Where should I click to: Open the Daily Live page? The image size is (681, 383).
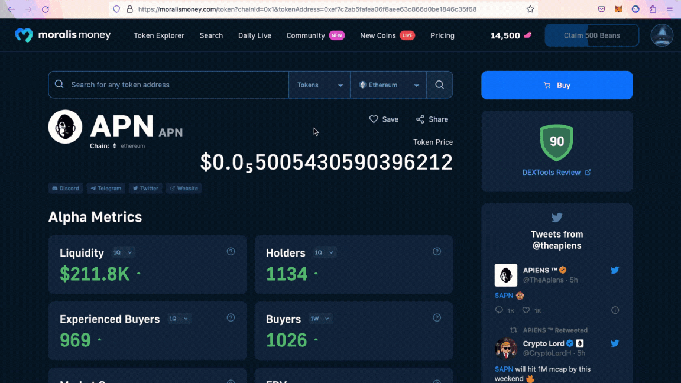[255, 35]
